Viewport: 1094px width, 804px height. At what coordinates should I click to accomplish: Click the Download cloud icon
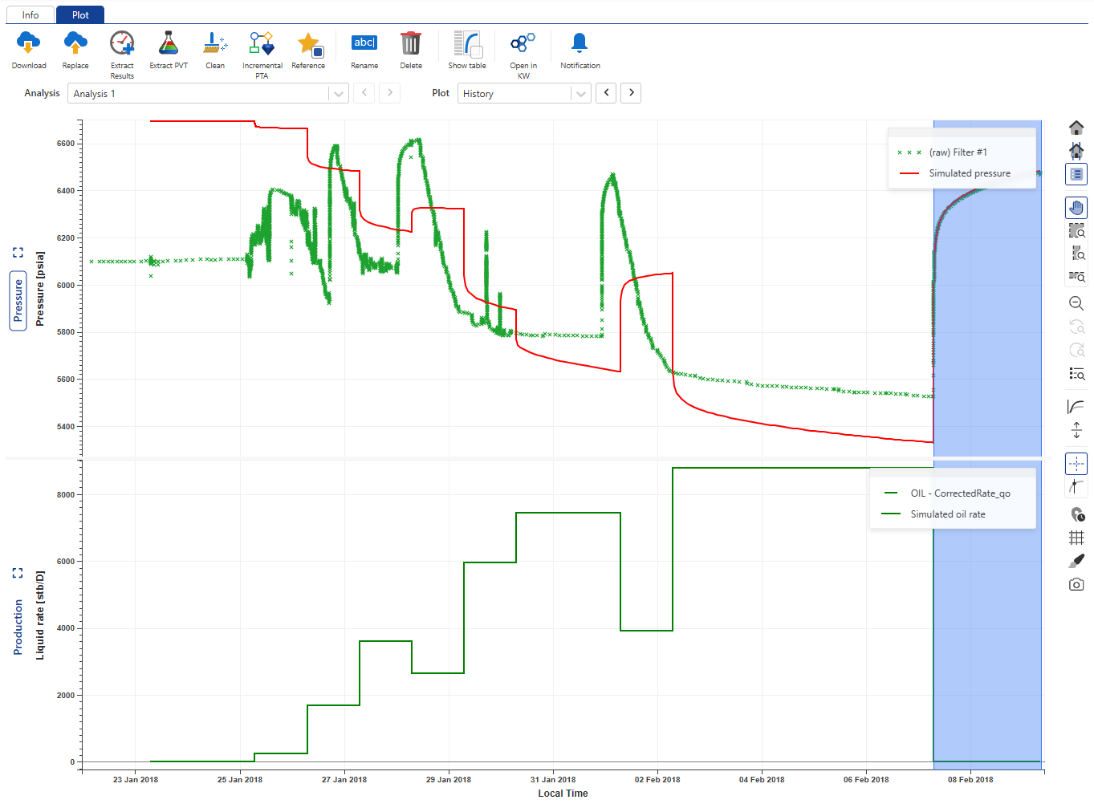[28, 44]
